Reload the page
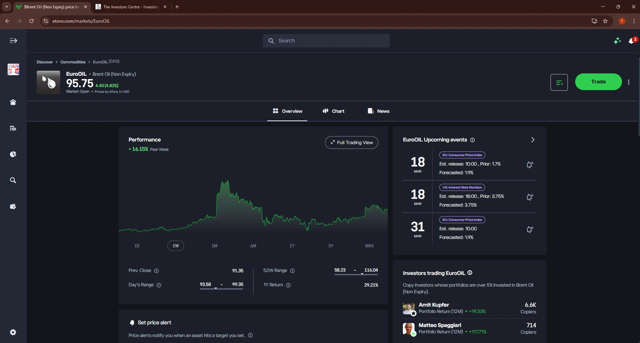This screenshot has height=343, width=640. coord(31,21)
